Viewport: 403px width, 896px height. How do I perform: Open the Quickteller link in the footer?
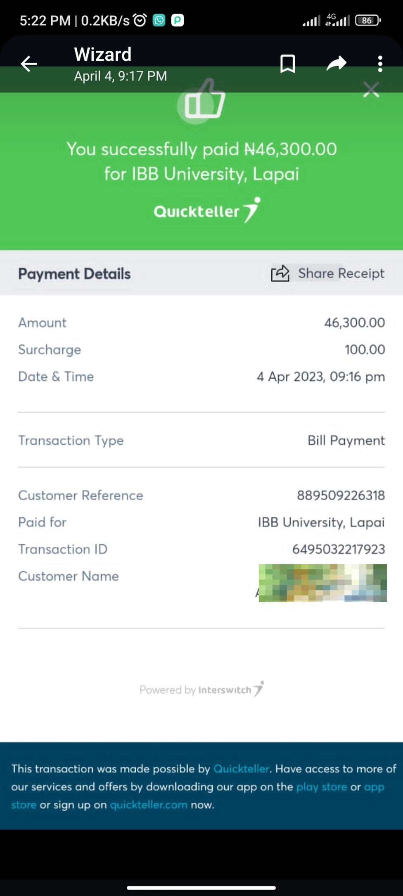(x=241, y=769)
